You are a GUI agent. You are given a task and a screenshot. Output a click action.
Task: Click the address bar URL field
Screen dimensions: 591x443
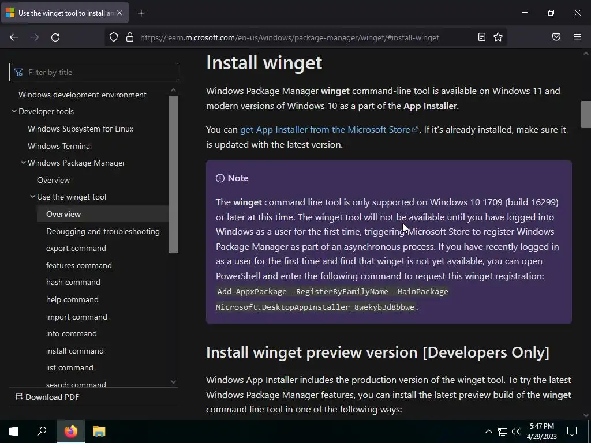pos(289,37)
